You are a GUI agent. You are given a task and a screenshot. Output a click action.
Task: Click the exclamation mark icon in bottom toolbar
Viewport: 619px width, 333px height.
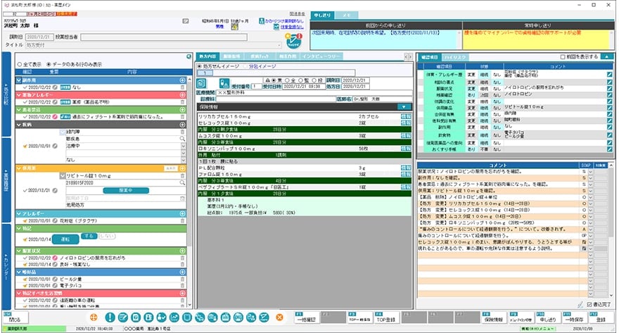[x=109, y=318]
